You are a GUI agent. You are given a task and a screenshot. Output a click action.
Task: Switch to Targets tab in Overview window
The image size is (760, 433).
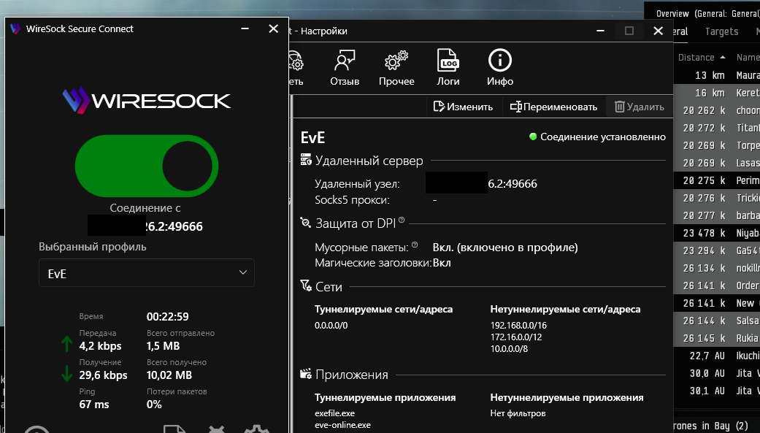coord(722,31)
